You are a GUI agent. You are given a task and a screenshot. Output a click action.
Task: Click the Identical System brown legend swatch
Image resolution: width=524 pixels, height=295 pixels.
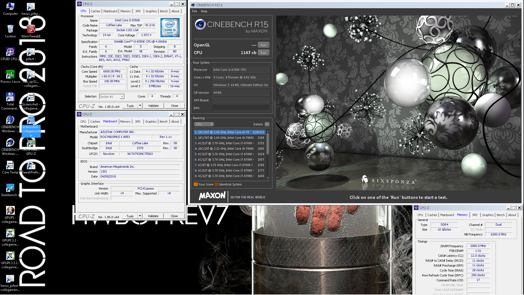click(x=216, y=184)
